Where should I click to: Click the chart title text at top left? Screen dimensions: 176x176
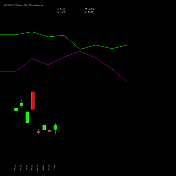coord(24,5)
